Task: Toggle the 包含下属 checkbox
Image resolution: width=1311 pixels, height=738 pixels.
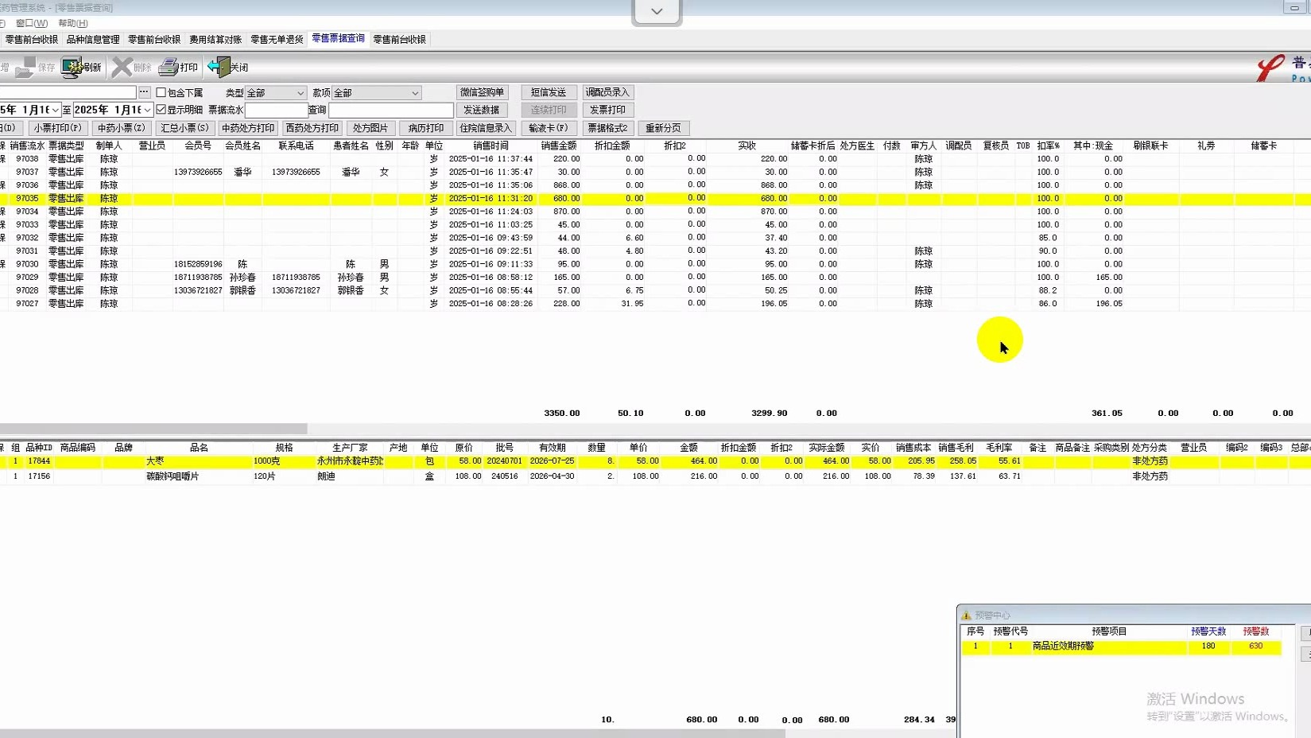Action: pos(161,93)
